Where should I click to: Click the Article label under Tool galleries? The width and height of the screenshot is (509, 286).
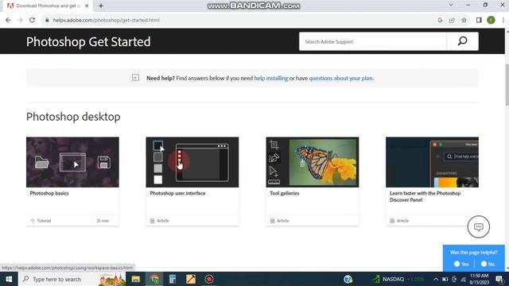(x=283, y=221)
